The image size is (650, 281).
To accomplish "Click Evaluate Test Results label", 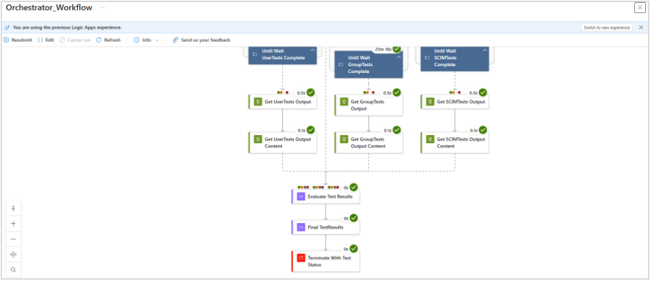I will [x=330, y=196].
